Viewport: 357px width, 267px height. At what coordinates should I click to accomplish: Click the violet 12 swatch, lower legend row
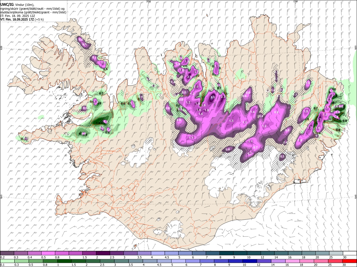pos(264,261)
